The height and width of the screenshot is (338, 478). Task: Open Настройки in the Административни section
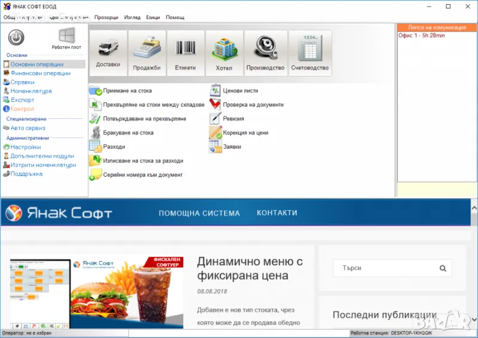26,147
